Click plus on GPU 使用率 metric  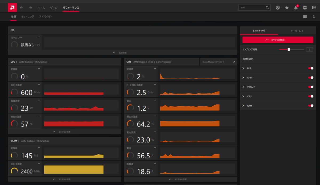[x=39, y=69]
